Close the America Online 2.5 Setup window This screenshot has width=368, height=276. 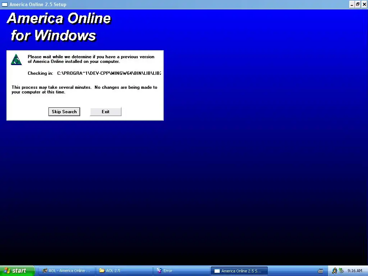[364, 4]
